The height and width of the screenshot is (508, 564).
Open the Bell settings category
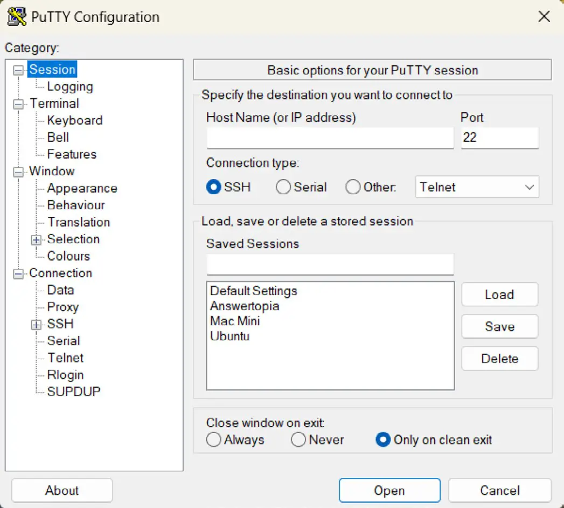click(58, 137)
